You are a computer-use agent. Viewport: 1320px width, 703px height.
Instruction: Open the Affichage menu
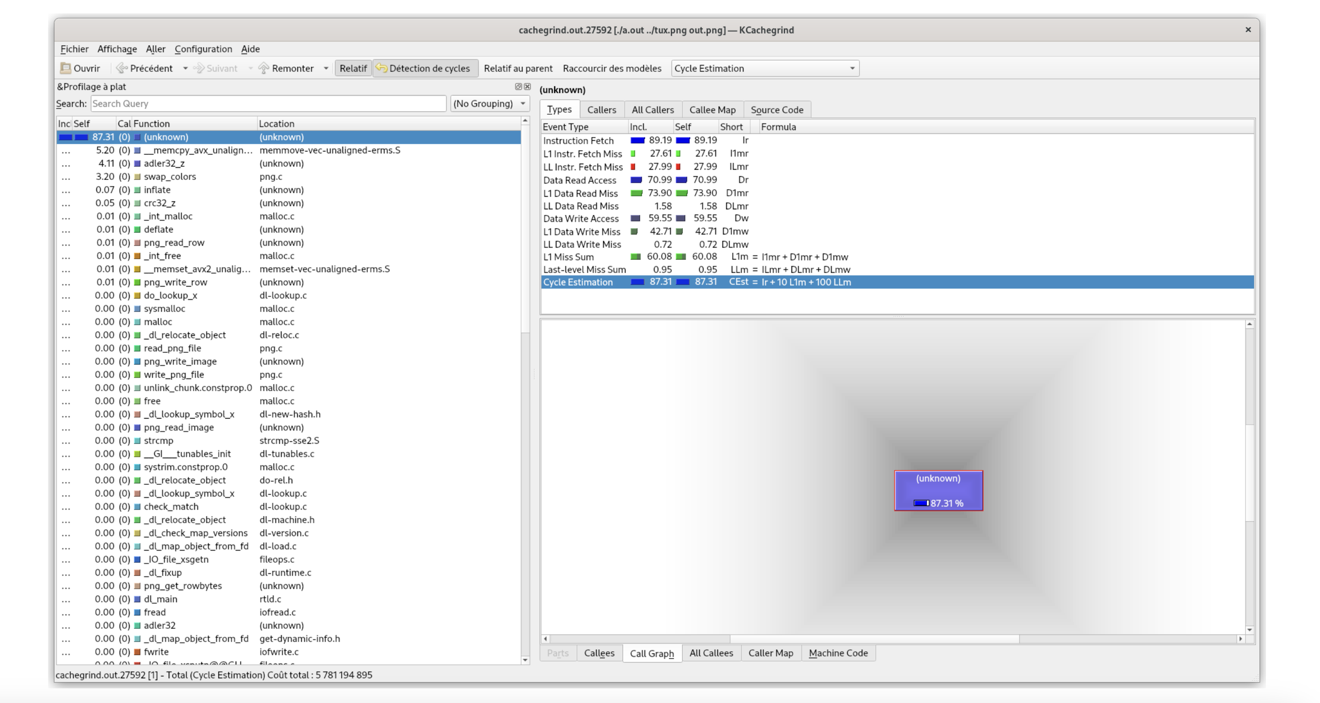117,48
